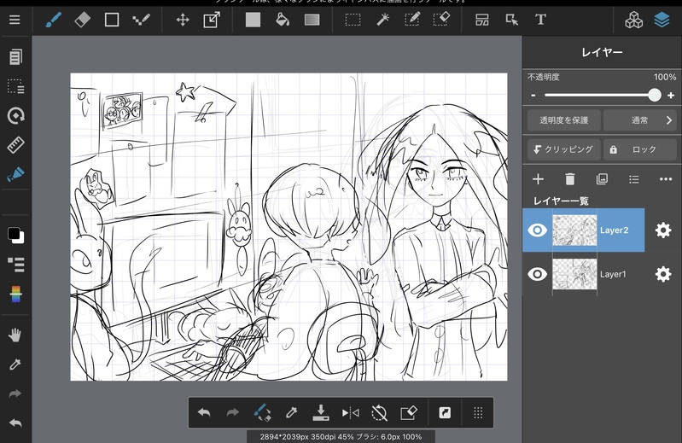Open the hamburger main menu
682x443 pixels.
point(15,20)
